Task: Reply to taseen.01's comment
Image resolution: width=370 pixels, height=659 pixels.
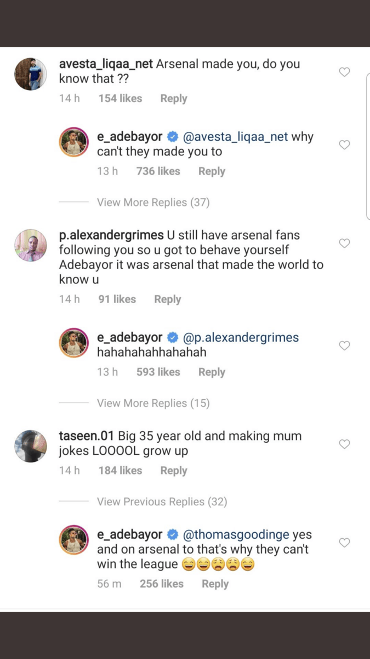Action: pos(173,471)
